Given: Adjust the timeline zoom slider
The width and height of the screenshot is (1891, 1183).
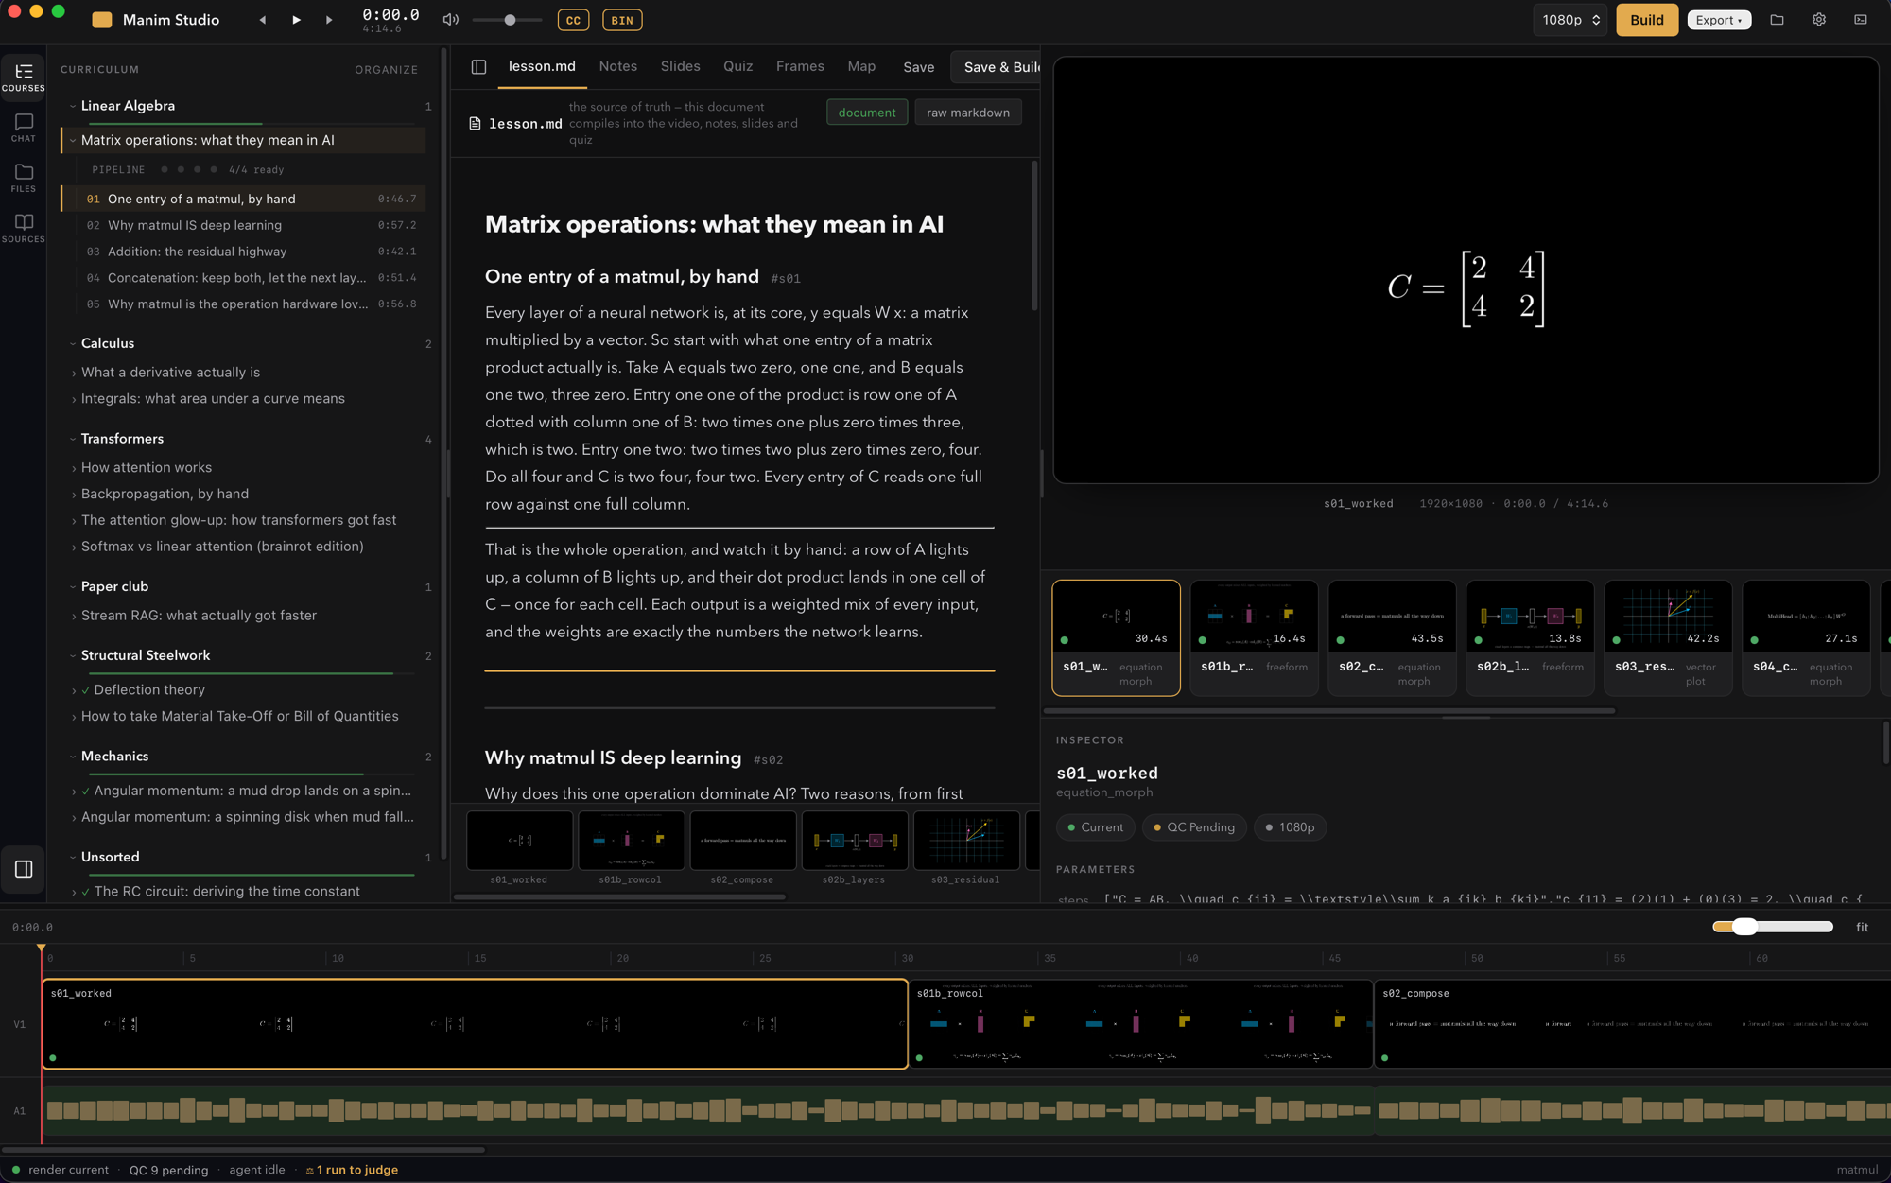Looking at the screenshot, I should 1772,928.
